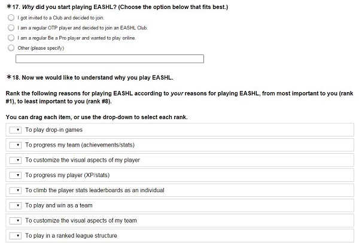This screenshot has width=359, height=243.
Task: Open rank dropdown for 'To progress my team'
Action: [16, 145]
